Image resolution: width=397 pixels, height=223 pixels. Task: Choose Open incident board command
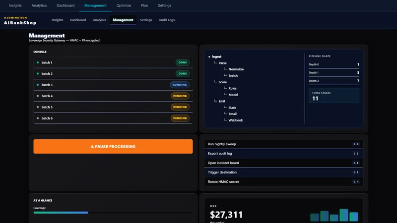pyautogui.click(x=283, y=163)
